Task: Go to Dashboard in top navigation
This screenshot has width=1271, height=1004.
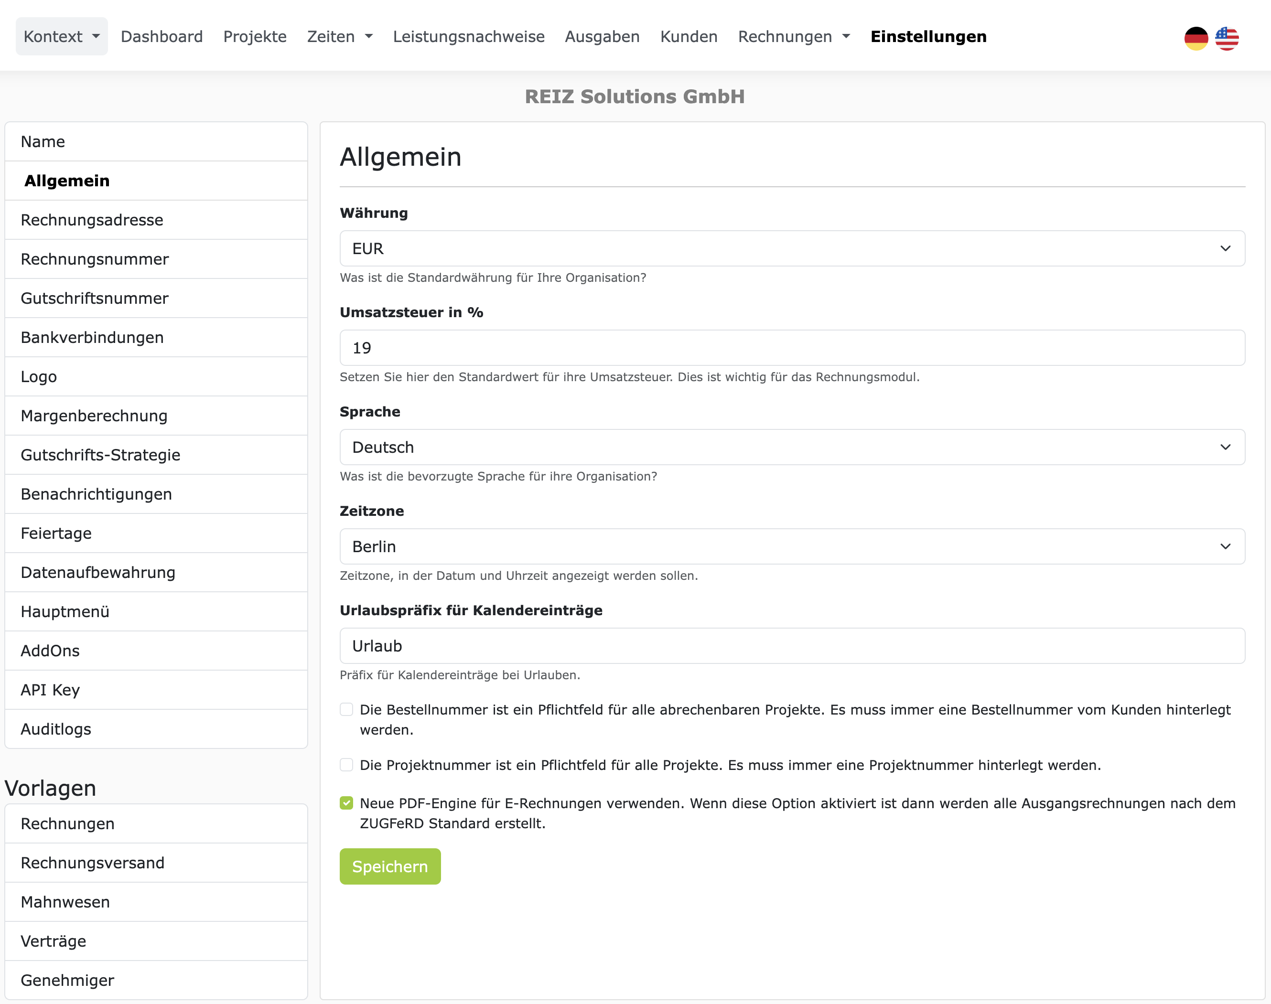Action: click(x=162, y=36)
